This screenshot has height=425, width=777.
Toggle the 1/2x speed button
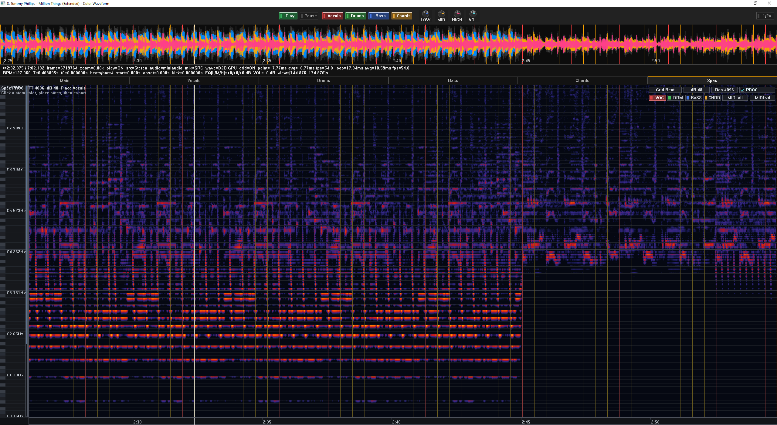pos(765,16)
